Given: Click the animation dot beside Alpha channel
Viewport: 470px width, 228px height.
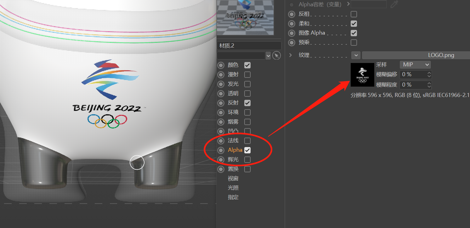Looking at the screenshot, I should pyautogui.click(x=221, y=150).
